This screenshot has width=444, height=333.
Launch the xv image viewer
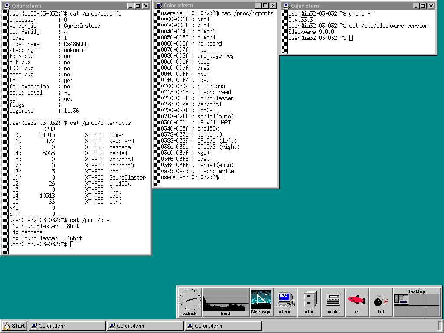pyautogui.click(x=356, y=302)
